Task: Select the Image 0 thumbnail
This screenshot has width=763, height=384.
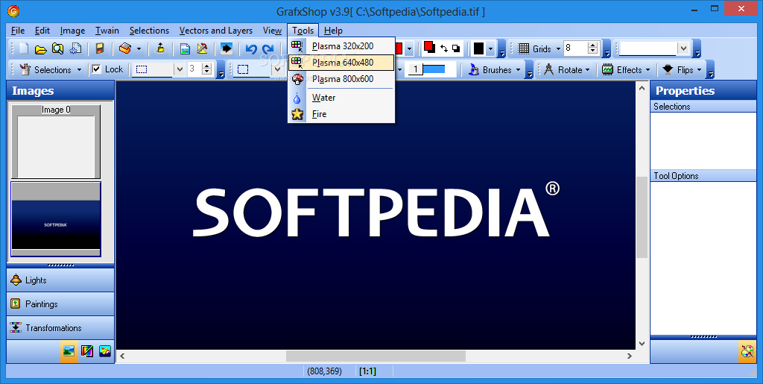Action: [56, 142]
